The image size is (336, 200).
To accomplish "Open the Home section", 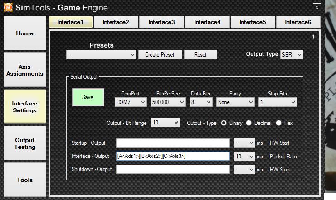I will 25,33.
